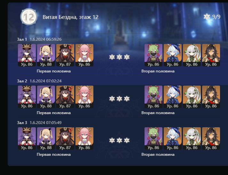This screenshot has width=228, height=175.
Task: Click the Витая Бездна, этаж 12 title
Action: click(x=71, y=17)
